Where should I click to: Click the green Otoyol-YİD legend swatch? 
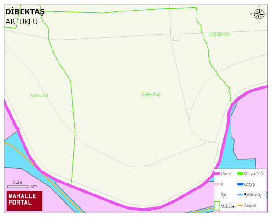[x=240, y=173]
